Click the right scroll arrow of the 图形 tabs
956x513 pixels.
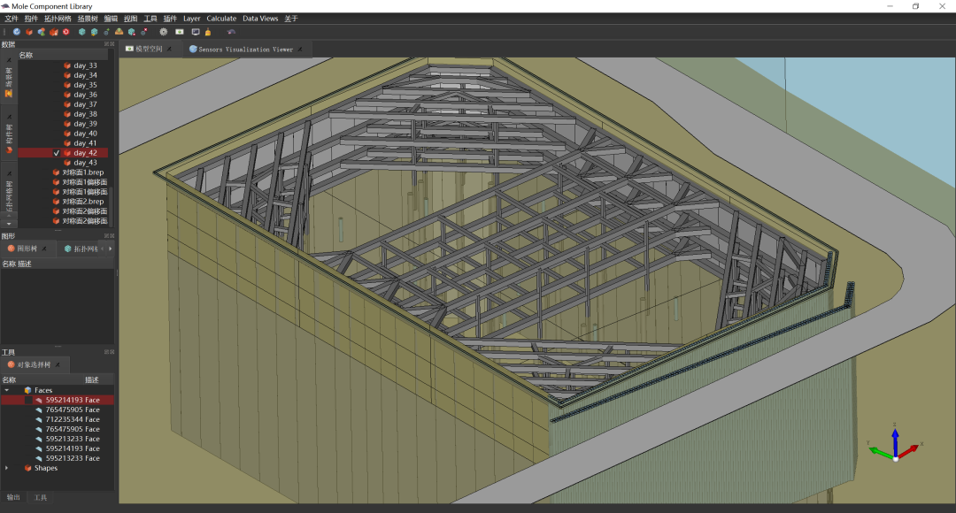click(111, 249)
